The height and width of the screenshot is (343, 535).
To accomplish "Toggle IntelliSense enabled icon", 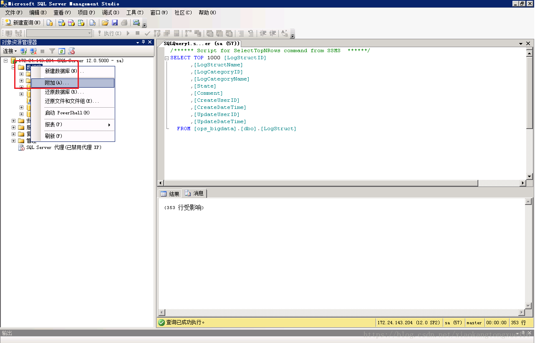I will click(177, 33).
